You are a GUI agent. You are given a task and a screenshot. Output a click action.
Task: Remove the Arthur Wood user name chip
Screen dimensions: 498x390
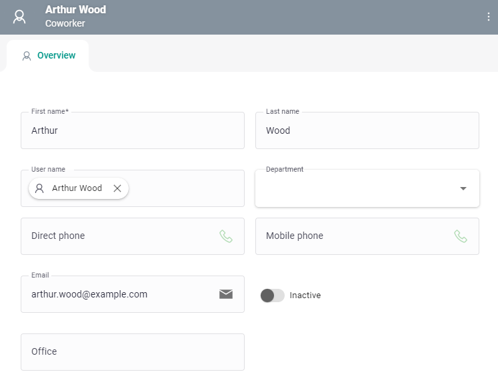coord(117,188)
